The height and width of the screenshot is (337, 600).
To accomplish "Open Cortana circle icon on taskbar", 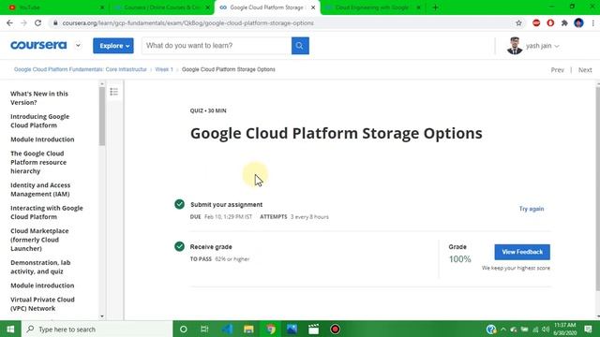I will 184,329.
